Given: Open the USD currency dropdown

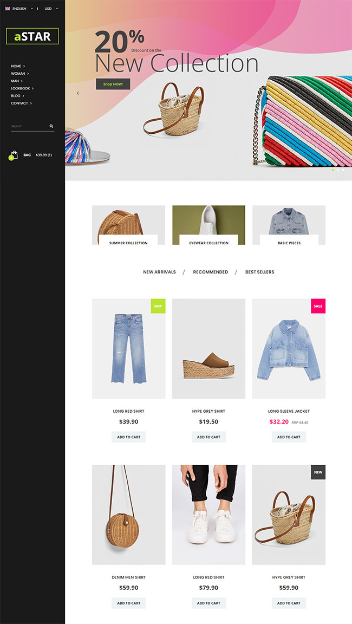Looking at the screenshot, I should tap(51, 9).
